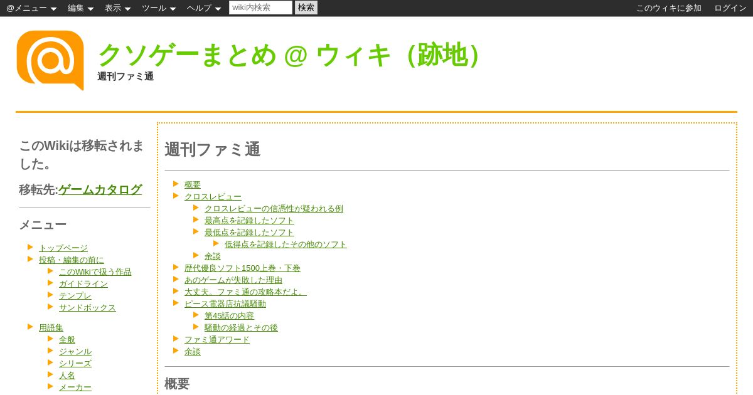Viewport: 753px width, 395px height.
Task: Click the 週刊ファミ通 subtitle under site title
Action: click(125, 76)
